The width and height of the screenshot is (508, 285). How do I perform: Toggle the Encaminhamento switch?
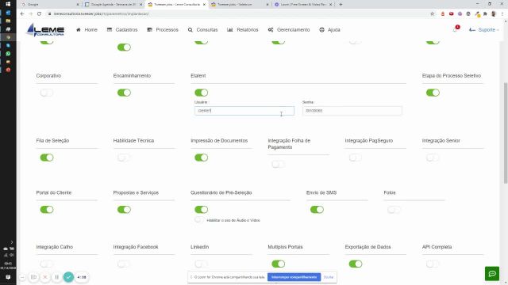click(124, 93)
